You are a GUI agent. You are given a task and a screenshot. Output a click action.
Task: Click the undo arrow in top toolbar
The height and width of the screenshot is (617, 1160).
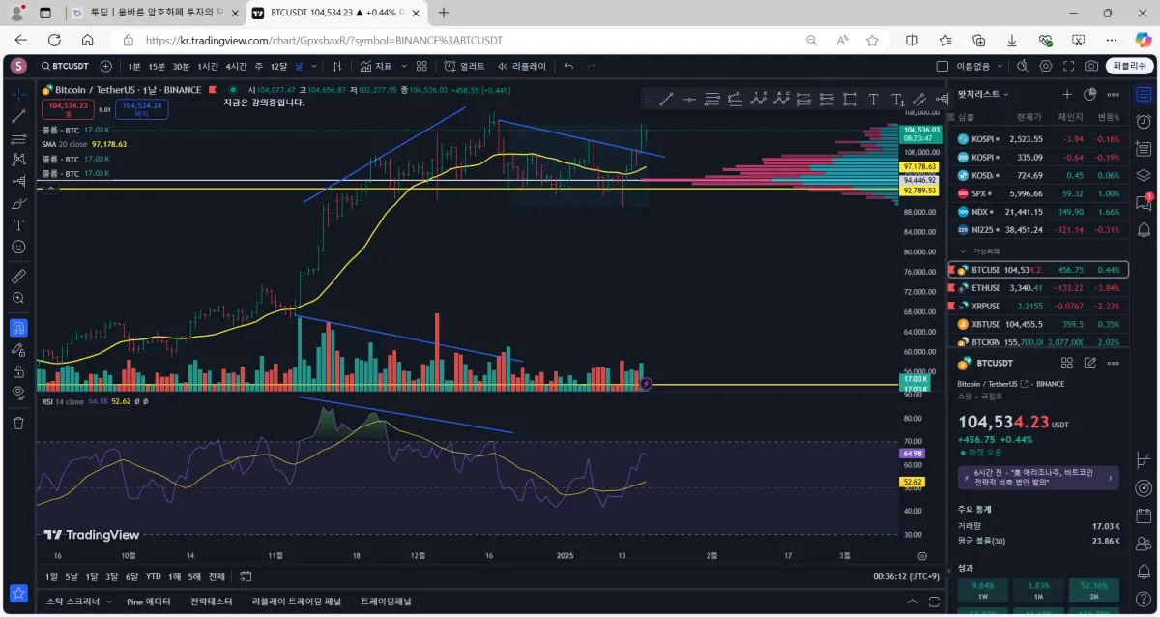click(568, 66)
